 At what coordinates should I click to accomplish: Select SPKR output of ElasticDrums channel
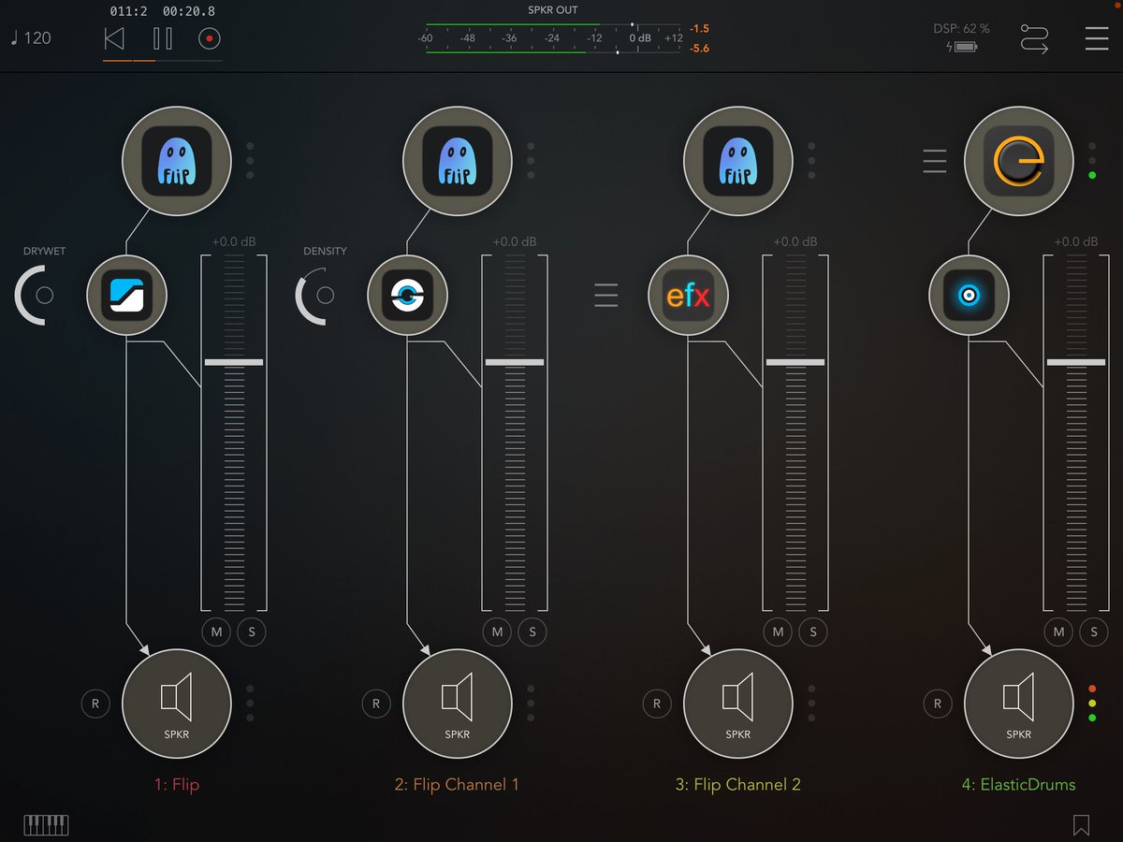1019,704
